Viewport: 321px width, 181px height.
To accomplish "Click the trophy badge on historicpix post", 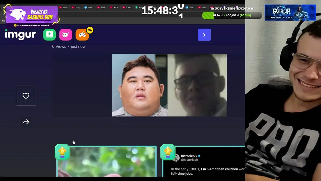I will [x=168, y=152].
